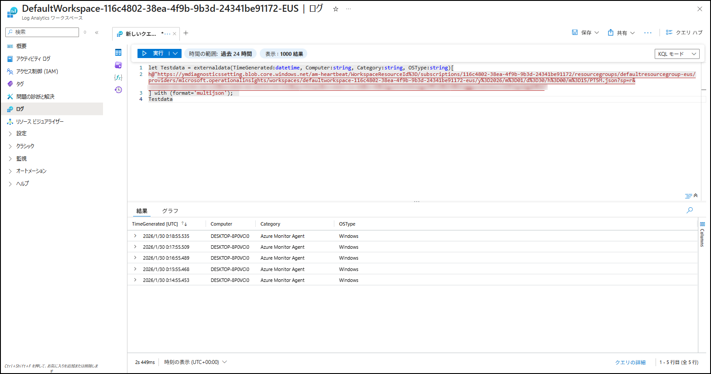Expand the row for 0:18:55.535
The width and height of the screenshot is (711, 374).
[135, 236]
